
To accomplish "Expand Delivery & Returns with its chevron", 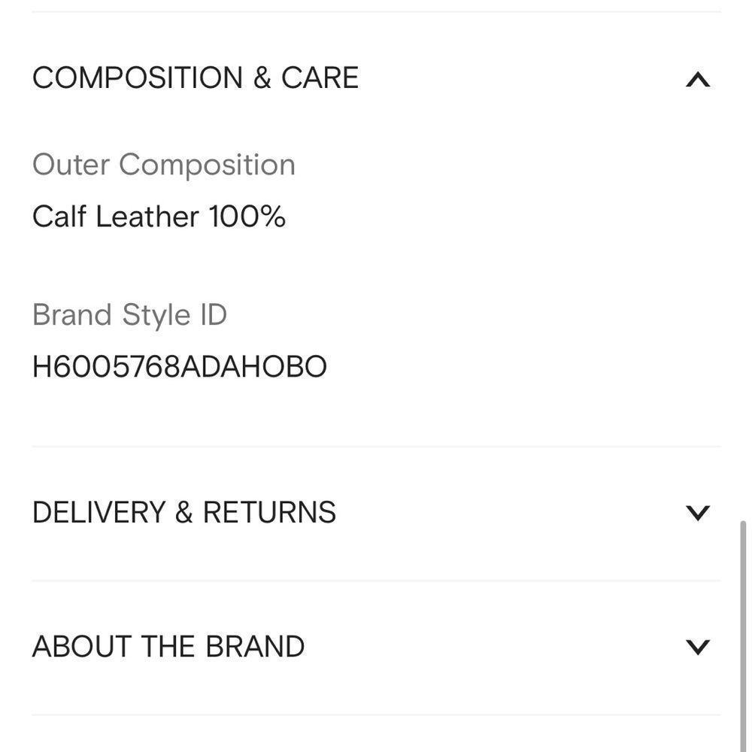I will (x=698, y=513).
